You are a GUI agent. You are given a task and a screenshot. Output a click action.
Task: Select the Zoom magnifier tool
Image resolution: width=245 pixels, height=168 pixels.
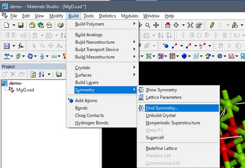click(x=147, y=25)
